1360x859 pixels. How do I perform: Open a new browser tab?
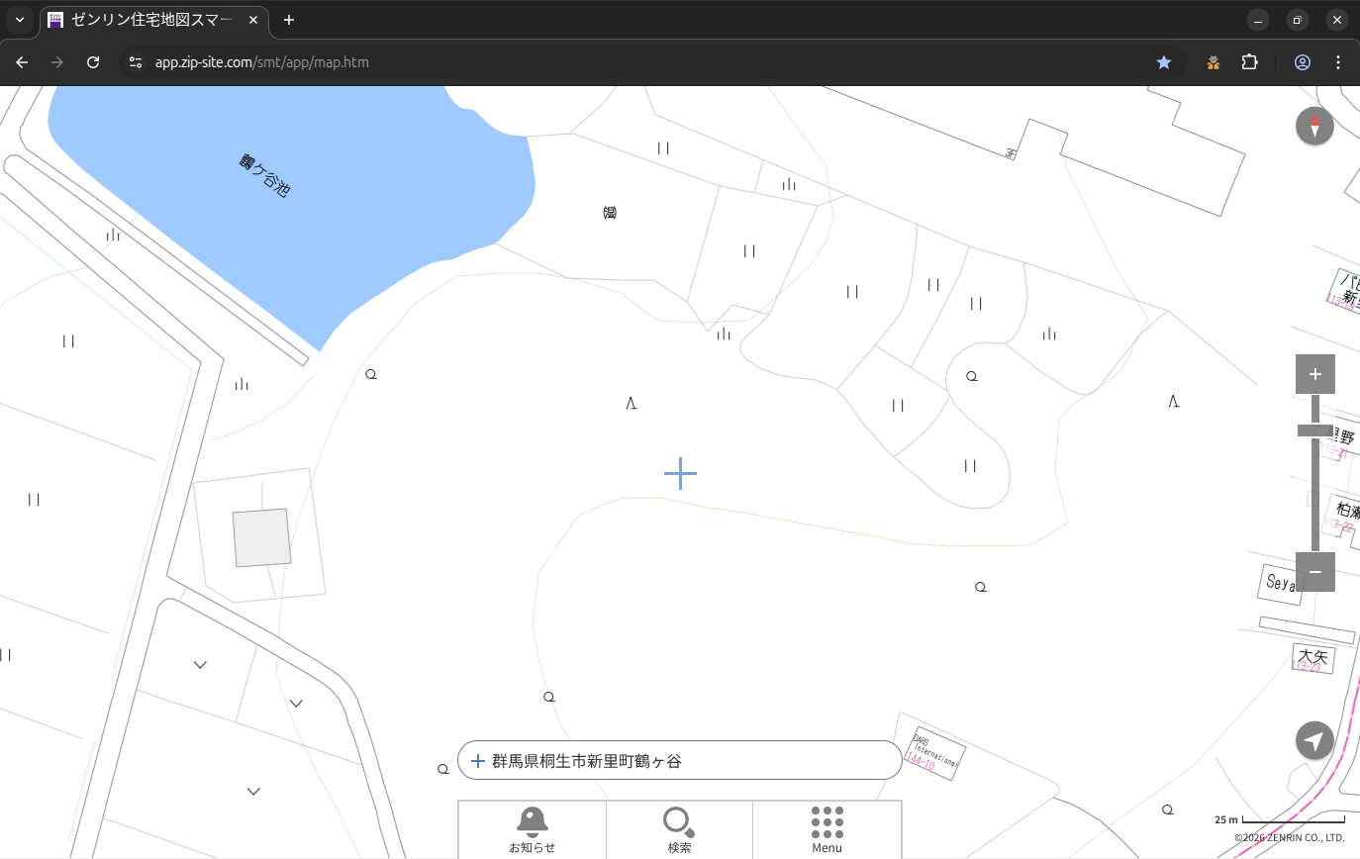289,20
